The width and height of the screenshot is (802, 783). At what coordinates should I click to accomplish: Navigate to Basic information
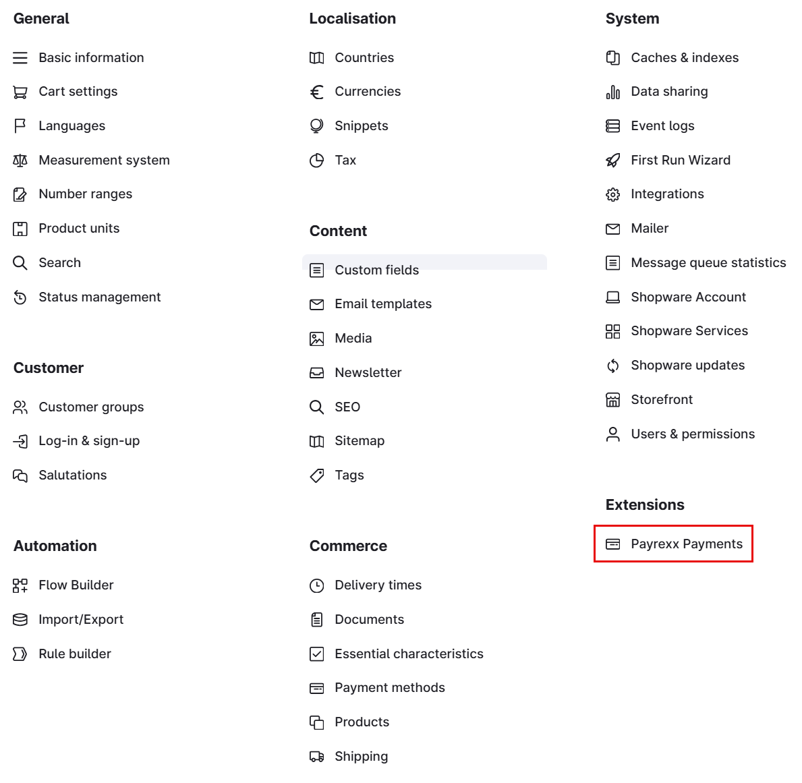click(91, 58)
